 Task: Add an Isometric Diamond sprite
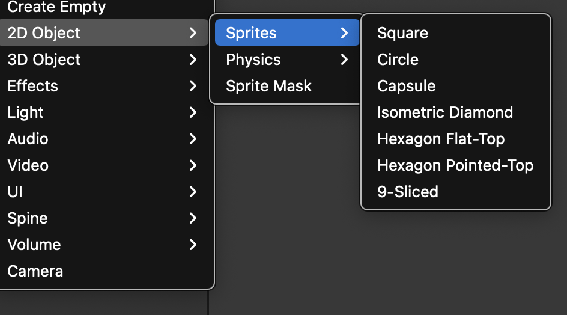click(445, 112)
